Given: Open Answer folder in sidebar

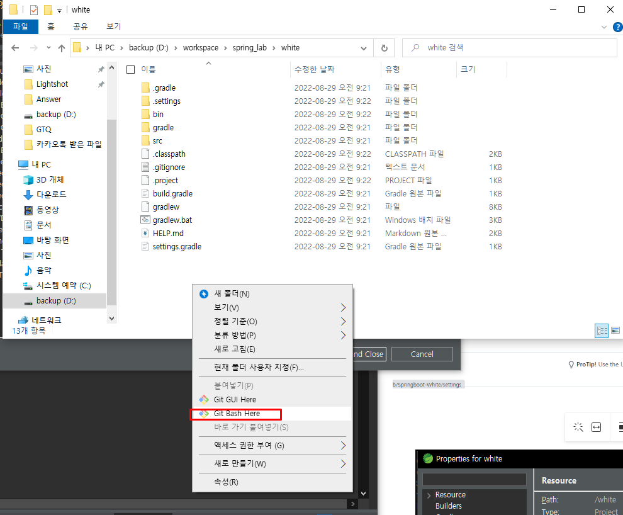Looking at the screenshot, I should [48, 99].
